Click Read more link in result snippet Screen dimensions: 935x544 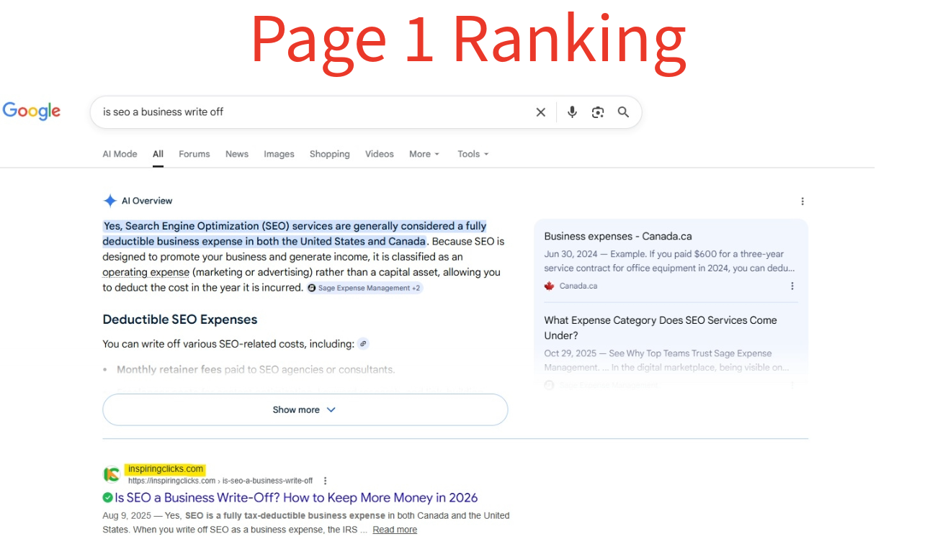pos(395,530)
